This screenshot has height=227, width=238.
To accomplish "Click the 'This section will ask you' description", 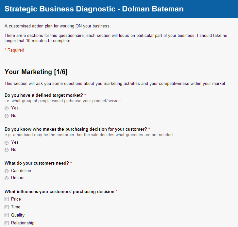I will pos(115,84).
